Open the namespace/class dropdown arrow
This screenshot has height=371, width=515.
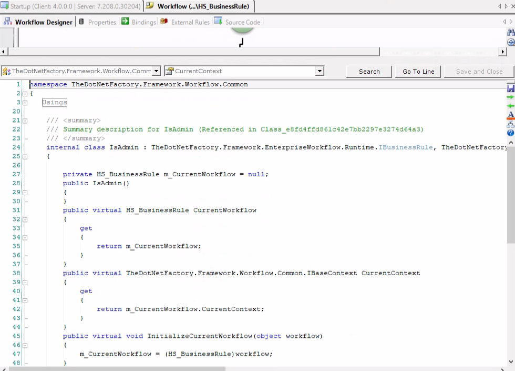click(157, 71)
